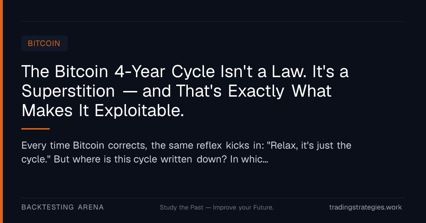
Task: Click the word Bitcoin in the excerpt
Action: pyautogui.click(x=89, y=145)
